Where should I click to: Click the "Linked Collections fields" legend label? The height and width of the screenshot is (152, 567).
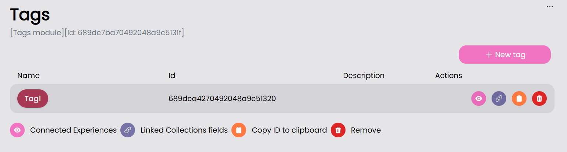(x=184, y=130)
